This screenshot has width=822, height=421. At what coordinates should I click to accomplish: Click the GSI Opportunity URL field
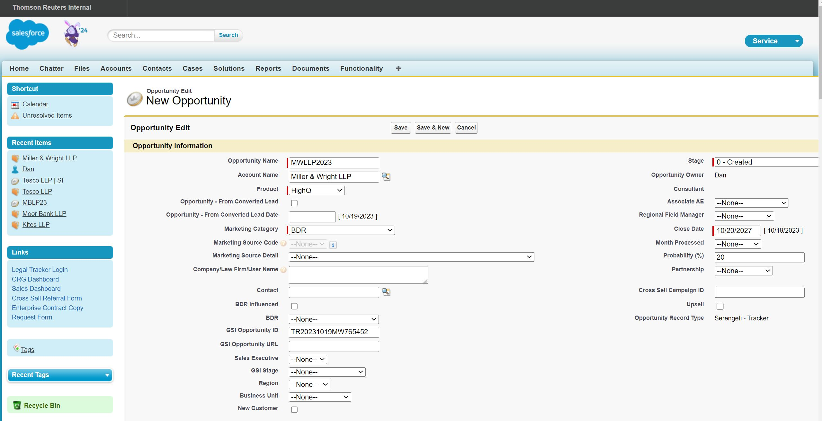click(x=334, y=346)
